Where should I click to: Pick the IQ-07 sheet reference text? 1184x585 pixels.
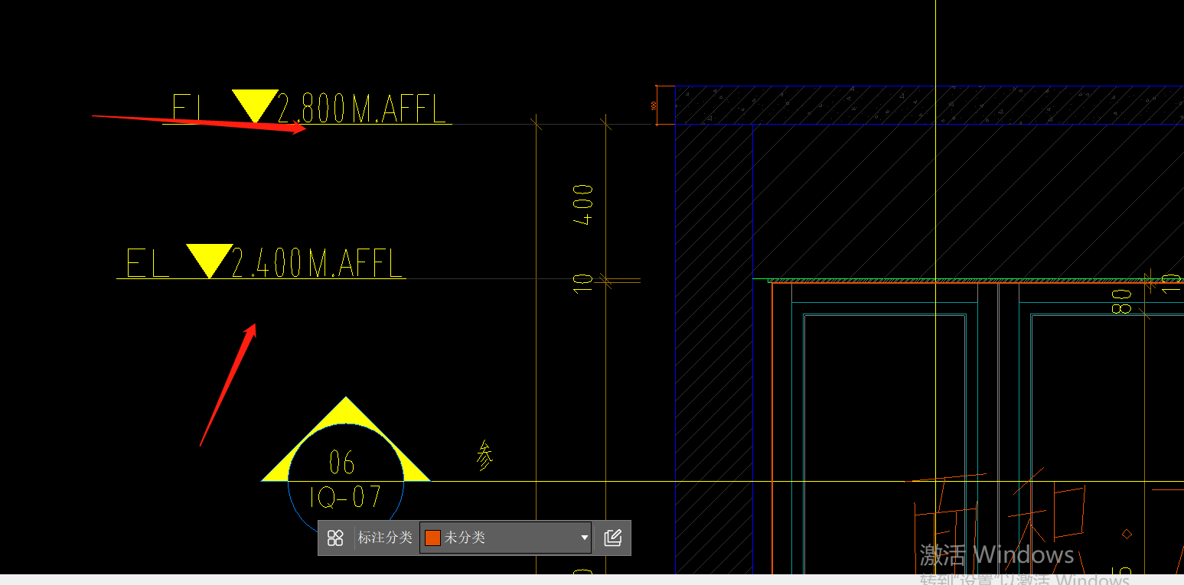point(345,497)
